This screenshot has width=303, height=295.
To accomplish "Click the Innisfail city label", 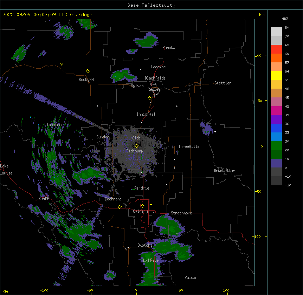I will tap(146, 114).
